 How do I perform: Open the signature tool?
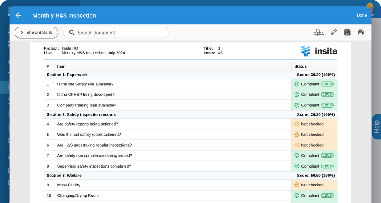tap(319, 33)
